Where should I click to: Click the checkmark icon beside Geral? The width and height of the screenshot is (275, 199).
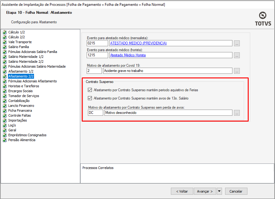[x=5, y=130]
